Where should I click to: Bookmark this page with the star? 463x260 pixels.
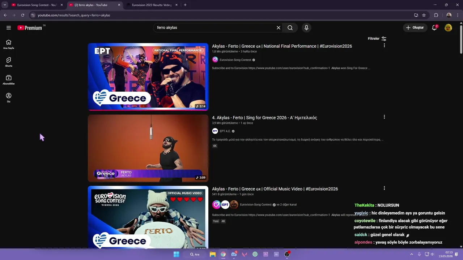pyautogui.click(x=424, y=15)
